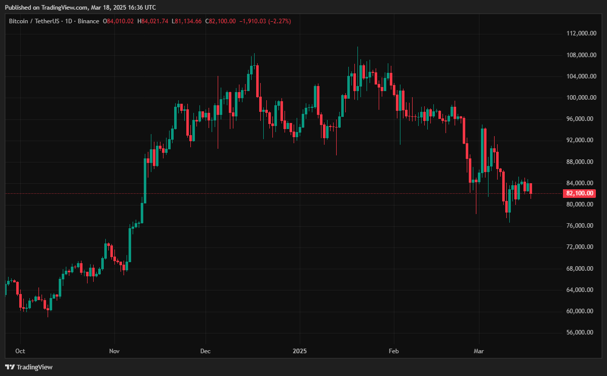Click the 64,000.00 price axis label
The height and width of the screenshot is (376, 607).
pos(580,290)
